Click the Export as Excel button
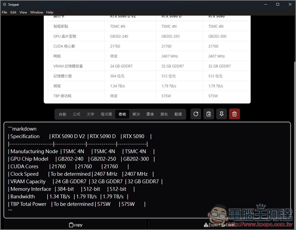 [x=219, y=225]
